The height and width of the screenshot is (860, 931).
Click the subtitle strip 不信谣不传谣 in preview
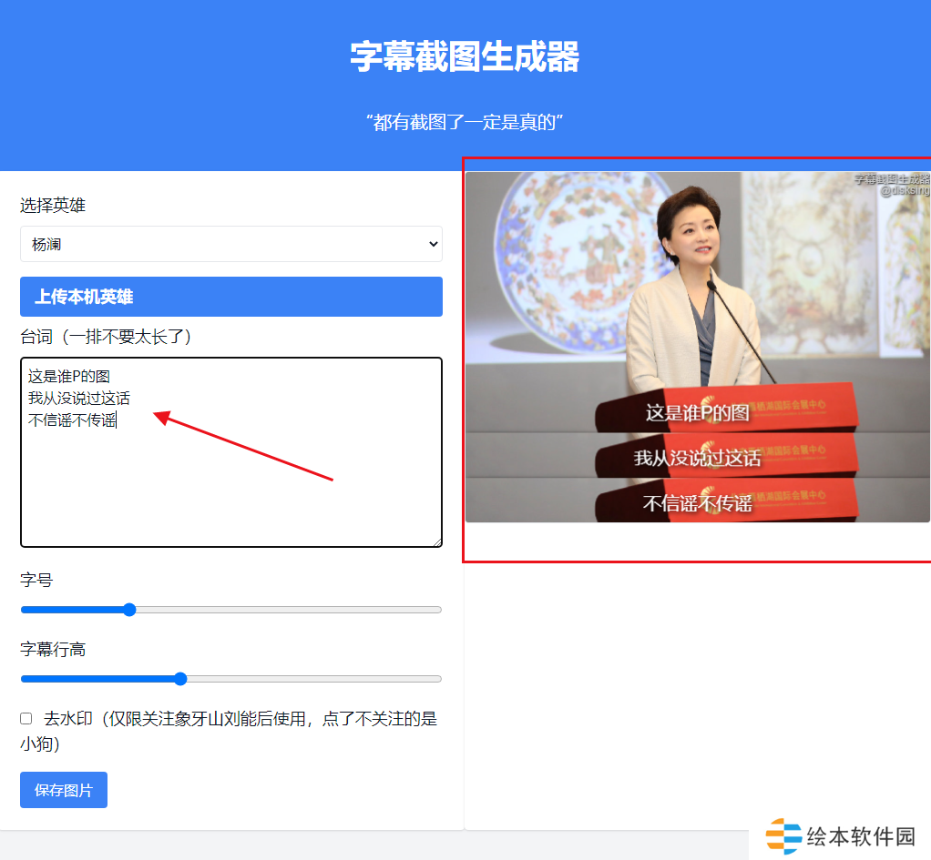[698, 503]
